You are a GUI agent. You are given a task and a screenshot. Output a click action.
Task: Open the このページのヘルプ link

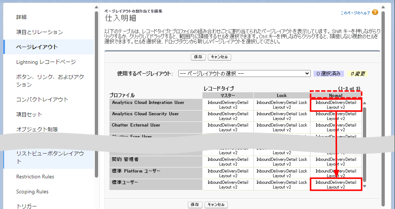(355, 13)
